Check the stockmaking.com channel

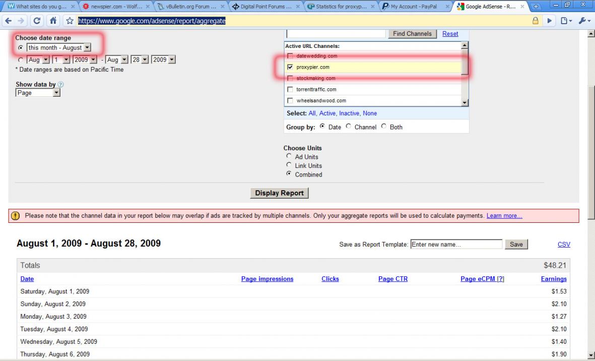(x=290, y=78)
